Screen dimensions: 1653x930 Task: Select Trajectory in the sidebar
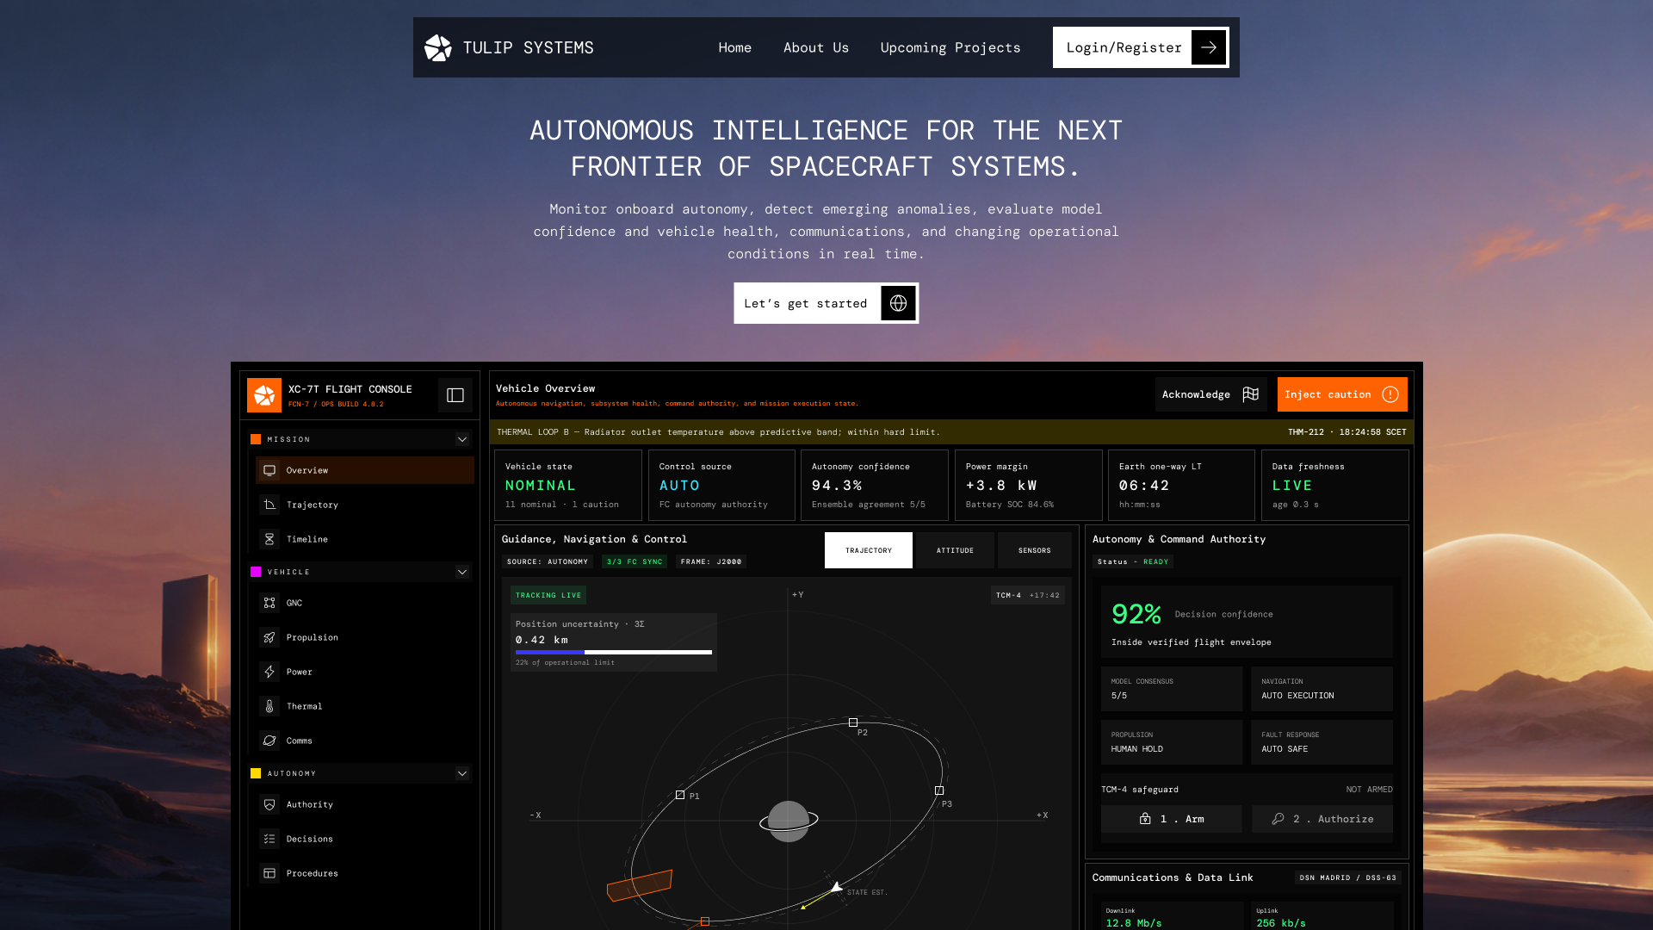point(365,505)
